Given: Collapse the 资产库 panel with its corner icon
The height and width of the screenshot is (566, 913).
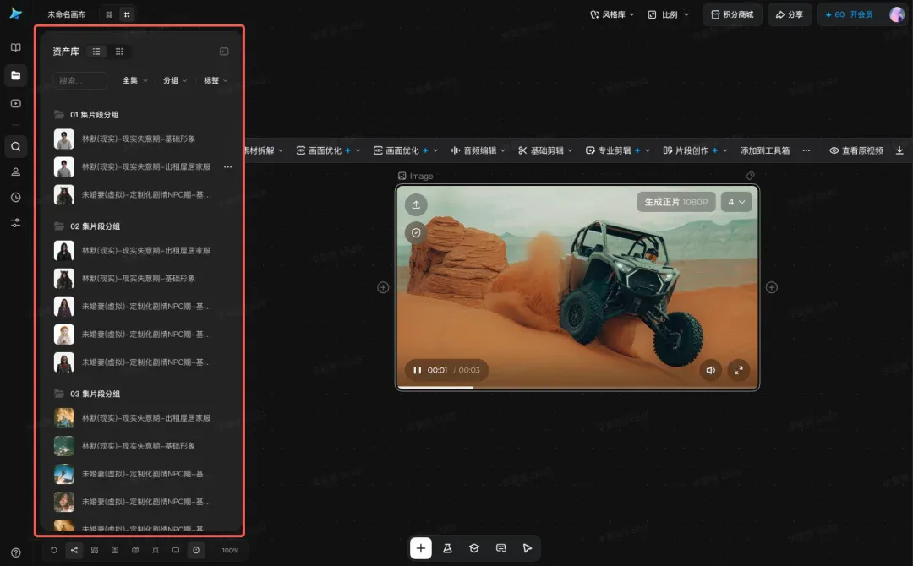Looking at the screenshot, I should (224, 52).
